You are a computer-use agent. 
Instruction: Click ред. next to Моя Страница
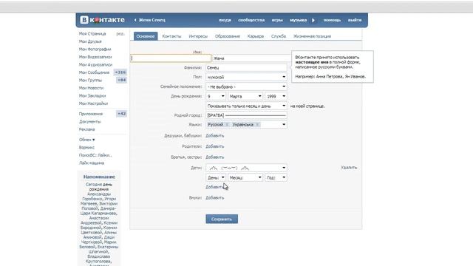point(120,34)
